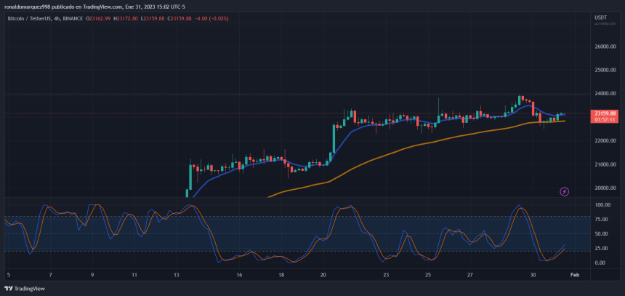Click the date label 25 on time axis
Screen dimensions: 625x296
428,275
